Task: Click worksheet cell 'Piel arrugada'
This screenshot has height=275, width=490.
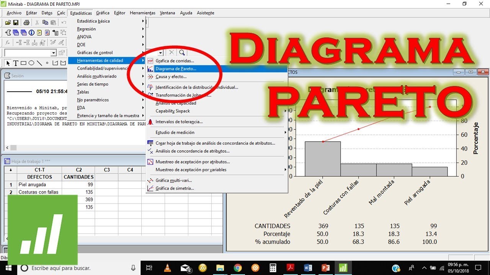Action: pyautogui.click(x=39, y=185)
